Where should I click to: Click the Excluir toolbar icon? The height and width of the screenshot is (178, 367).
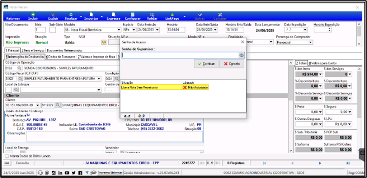coord(53,15)
